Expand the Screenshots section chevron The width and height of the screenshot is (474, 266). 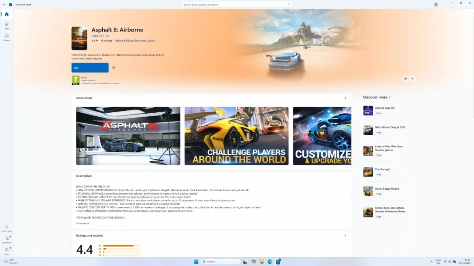[x=345, y=98]
